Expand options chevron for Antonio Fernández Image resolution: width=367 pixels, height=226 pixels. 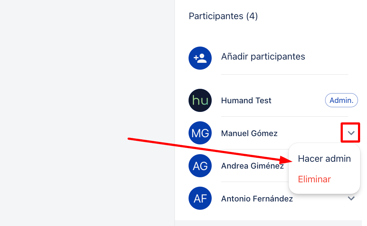click(351, 199)
